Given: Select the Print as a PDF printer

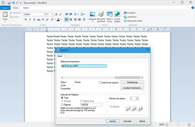Looking at the screenshot, I should pos(84,66).
